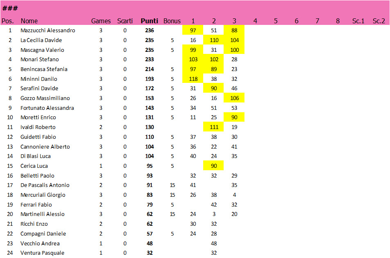Select the name Gozzo Massimiliano
Viewport: 390px width, 258px height.
point(45,98)
